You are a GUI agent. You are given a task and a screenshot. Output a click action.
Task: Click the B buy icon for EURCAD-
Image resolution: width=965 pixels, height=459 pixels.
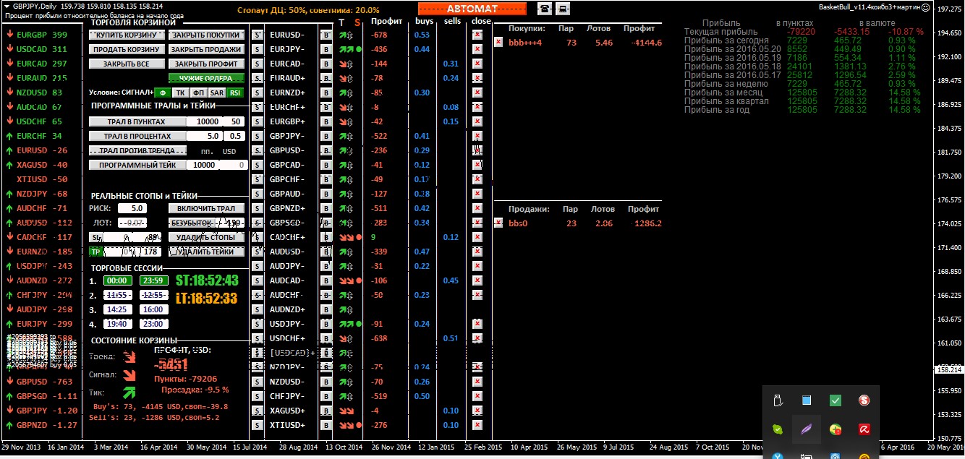pos(326,64)
